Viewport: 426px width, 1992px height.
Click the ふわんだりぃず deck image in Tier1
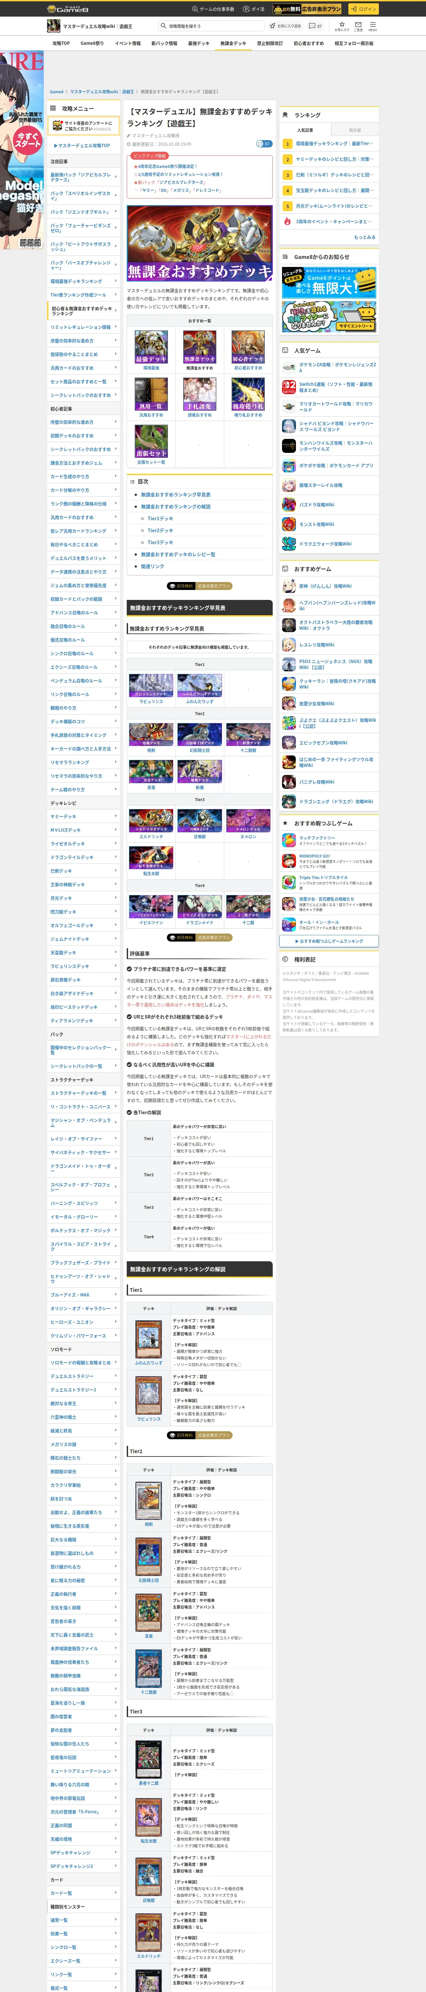click(x=199, y=685)
